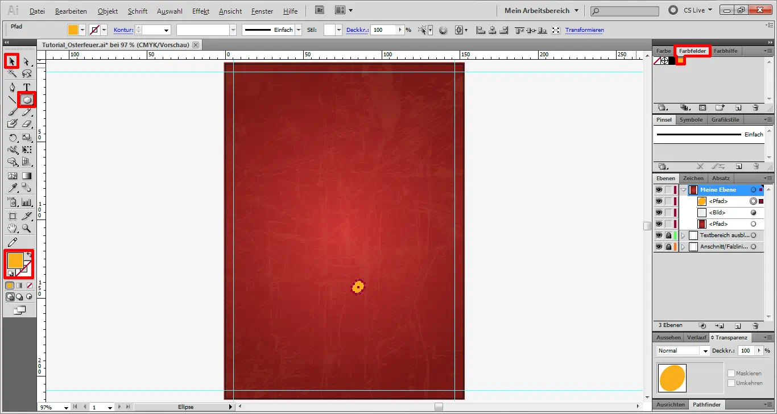Open the Effekt menu
Screen dimensions: 777x414
[x=201, y=11]
